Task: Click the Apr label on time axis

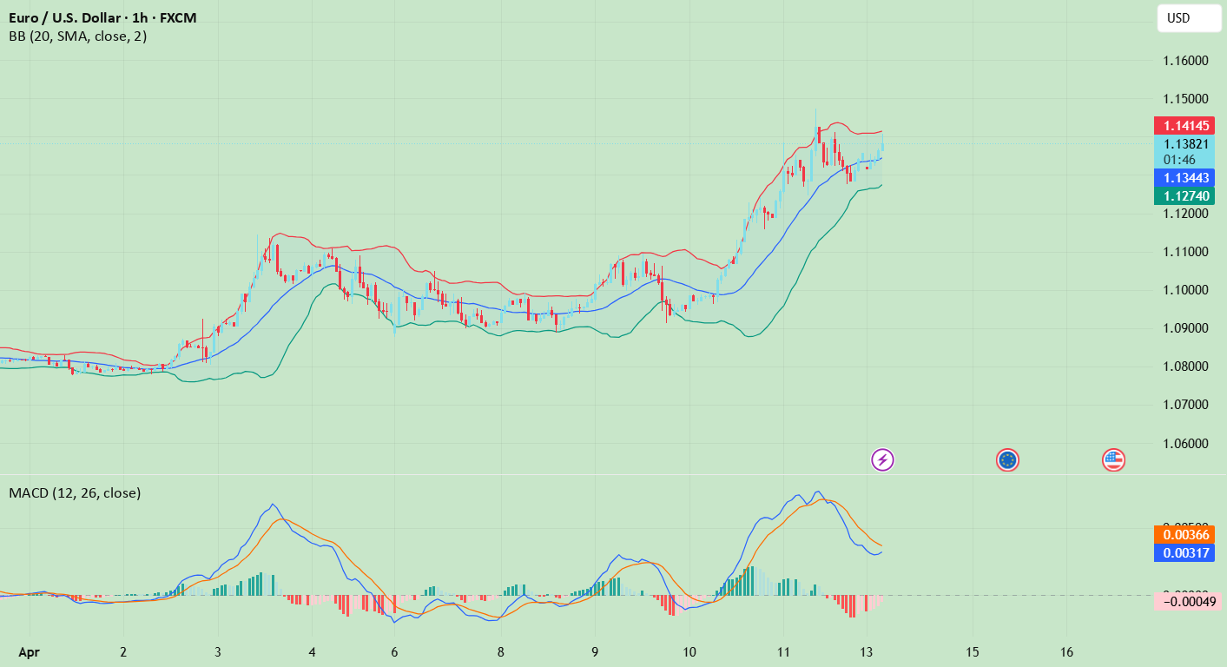Action: click(29, 651)
